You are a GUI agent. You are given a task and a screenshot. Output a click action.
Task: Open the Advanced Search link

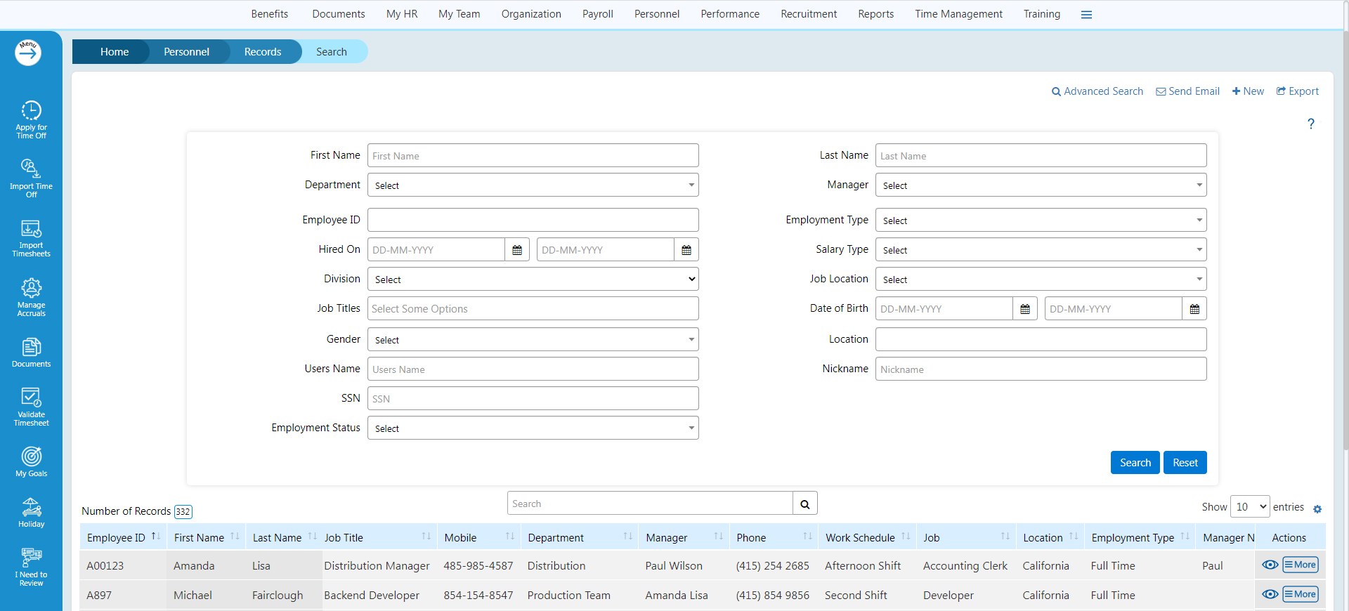point(1097,91)
